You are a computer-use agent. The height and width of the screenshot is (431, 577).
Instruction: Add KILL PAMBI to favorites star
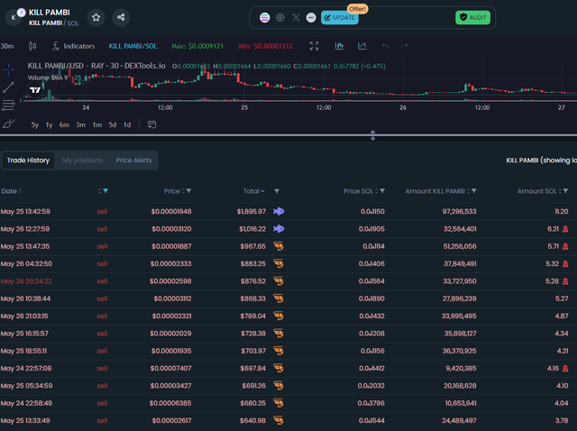click(x=96, y=17)
